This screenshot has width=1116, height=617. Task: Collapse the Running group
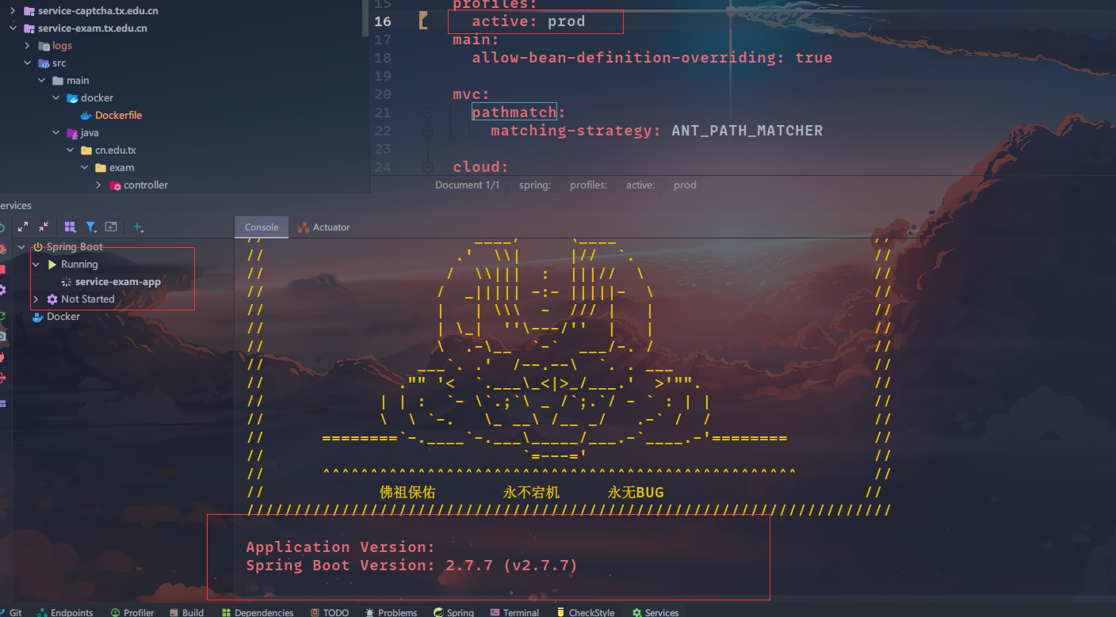(36, 265)
